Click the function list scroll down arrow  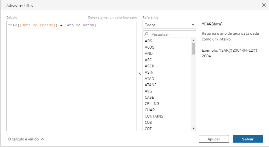coord(194,129)
